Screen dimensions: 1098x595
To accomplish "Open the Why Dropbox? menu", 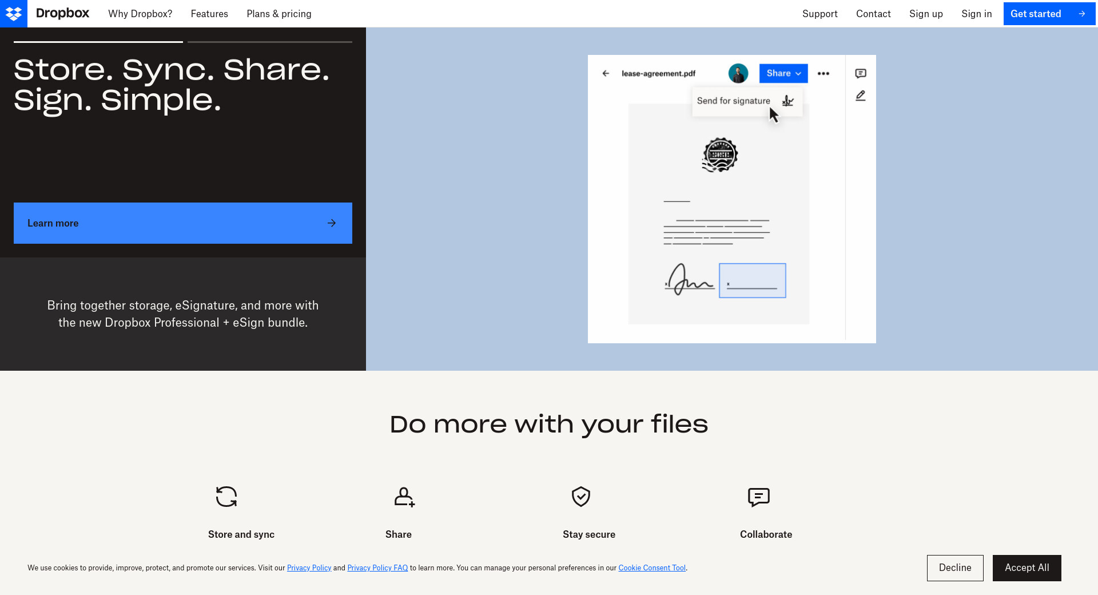I will (x=140, y=14).
